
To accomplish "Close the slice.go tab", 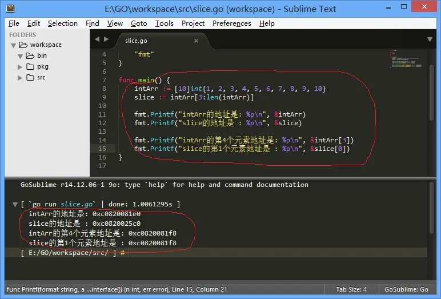I will pyautogui.click(x=196, y=41).
